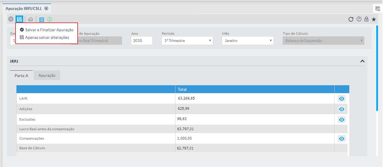Click the green information icon
The height and width of the screenshot is (167, 383).
(50, 20)
